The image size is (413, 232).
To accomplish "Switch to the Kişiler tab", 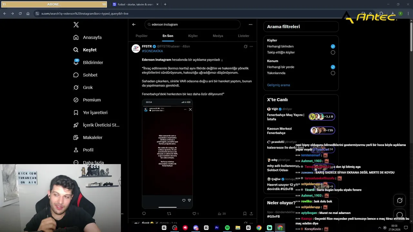I will point(193,36).
